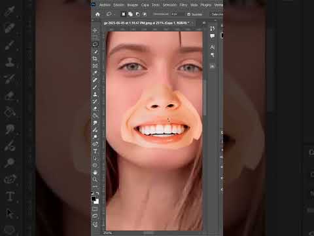Click the Home icon in options bar
Screen dimensions: 314x236
tap(97, 14)
